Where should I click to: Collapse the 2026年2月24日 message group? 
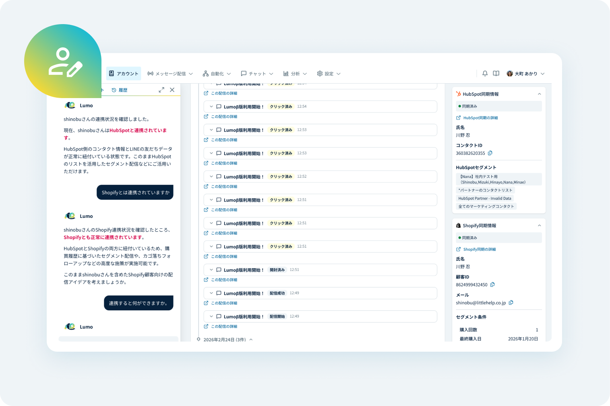251,340
